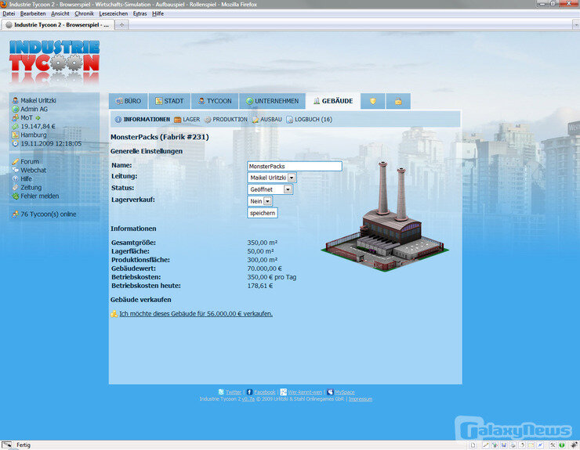Screen dimensions: 580x450
Task: Click the Fehler melden bug icon
Action: tap(15, 196)
